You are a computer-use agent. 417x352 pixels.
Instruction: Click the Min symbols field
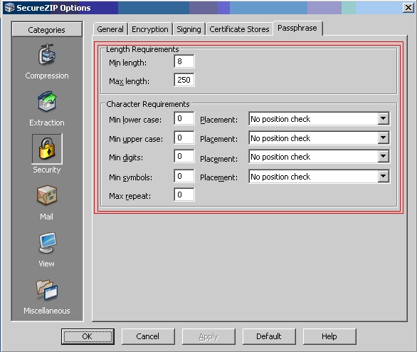(x=184, y=176)
